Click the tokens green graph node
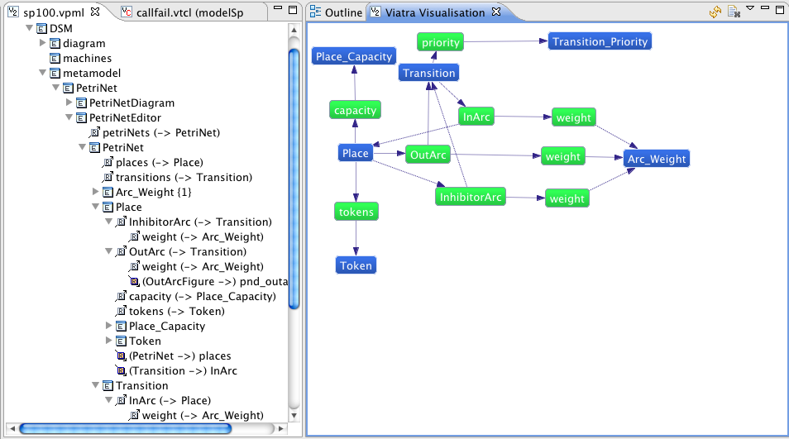 356,212
